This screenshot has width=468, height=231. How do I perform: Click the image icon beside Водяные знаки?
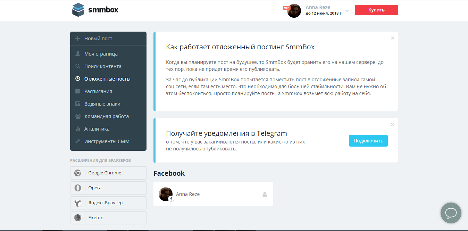[x=78, y=104]
